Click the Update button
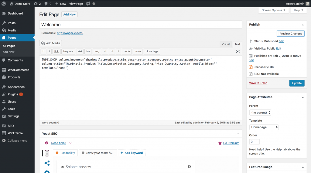The width and height of the screenshot is (311, 173). coord(297,83)
